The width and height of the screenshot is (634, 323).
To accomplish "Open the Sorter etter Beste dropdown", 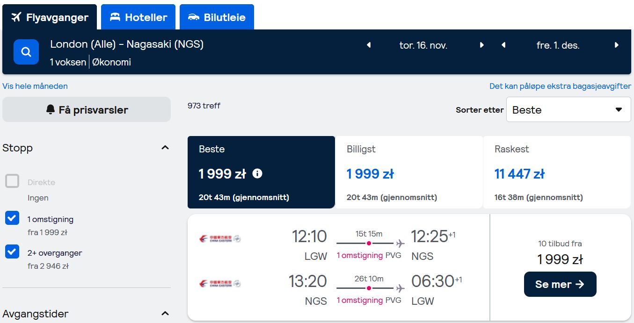I will [x=568, y=109].
